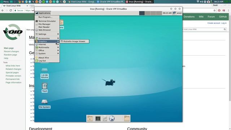This screenshot has width=231, height=130.
Task: Click the host Wi-Fi tray icon
Action: point(198,1)
